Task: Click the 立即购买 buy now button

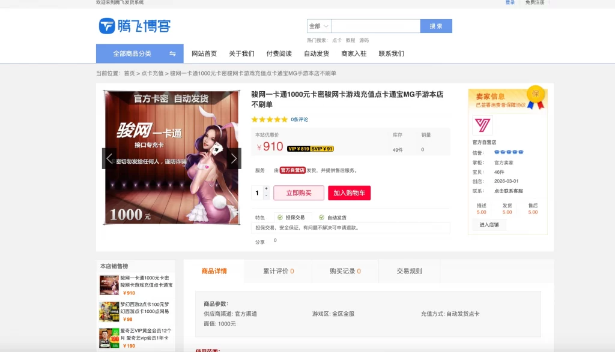Action: pos(298,192)
